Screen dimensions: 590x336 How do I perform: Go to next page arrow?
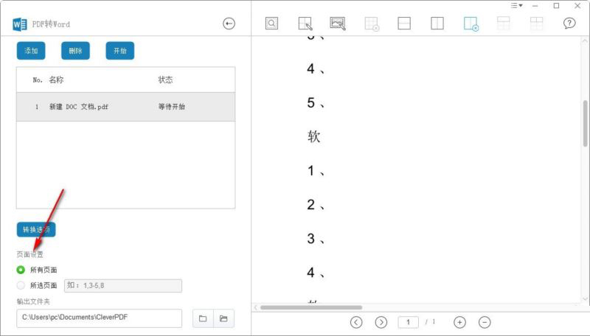coord(381,322)
